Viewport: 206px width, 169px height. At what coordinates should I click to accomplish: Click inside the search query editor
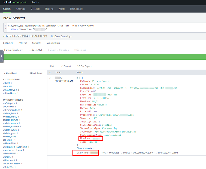coord(105,27)
